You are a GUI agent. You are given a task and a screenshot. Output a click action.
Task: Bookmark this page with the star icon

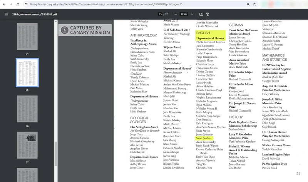tap(254, 4)
